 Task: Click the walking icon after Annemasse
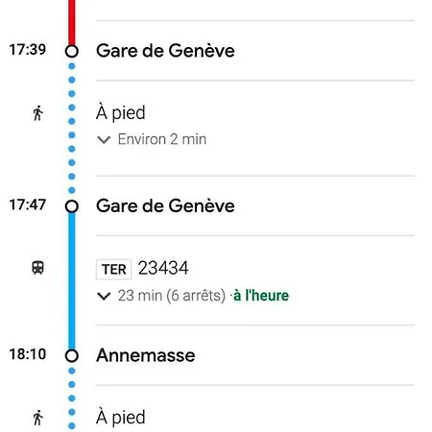pyautogui.click(x=37, y=418)
